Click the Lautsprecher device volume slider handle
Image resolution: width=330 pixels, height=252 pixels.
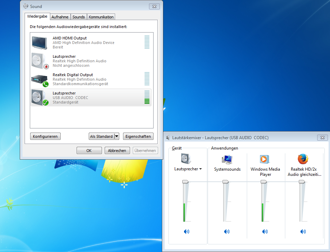click(x=185, y=182)
